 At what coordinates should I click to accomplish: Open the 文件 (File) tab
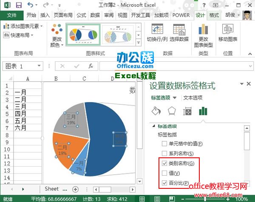[x=12, y=15]
